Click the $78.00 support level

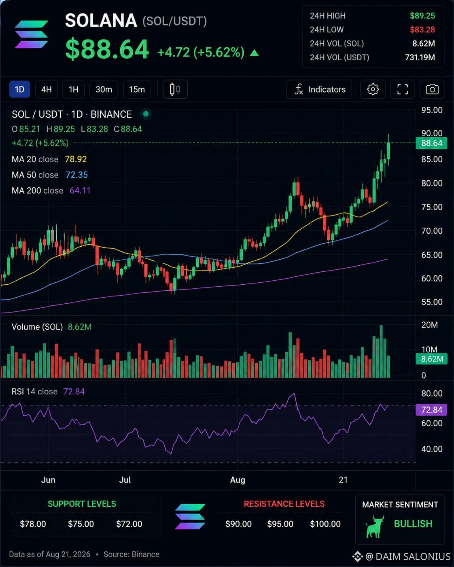pos(33,524)
